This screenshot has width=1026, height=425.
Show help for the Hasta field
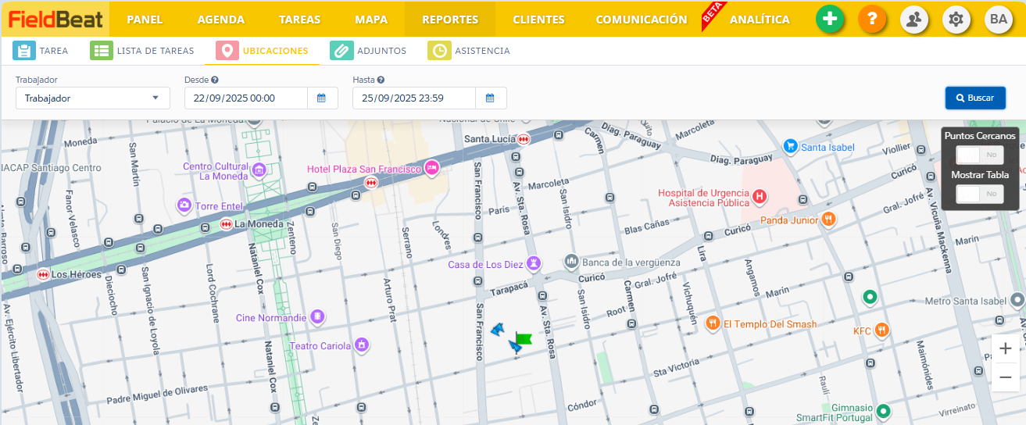tap(381, 80)
